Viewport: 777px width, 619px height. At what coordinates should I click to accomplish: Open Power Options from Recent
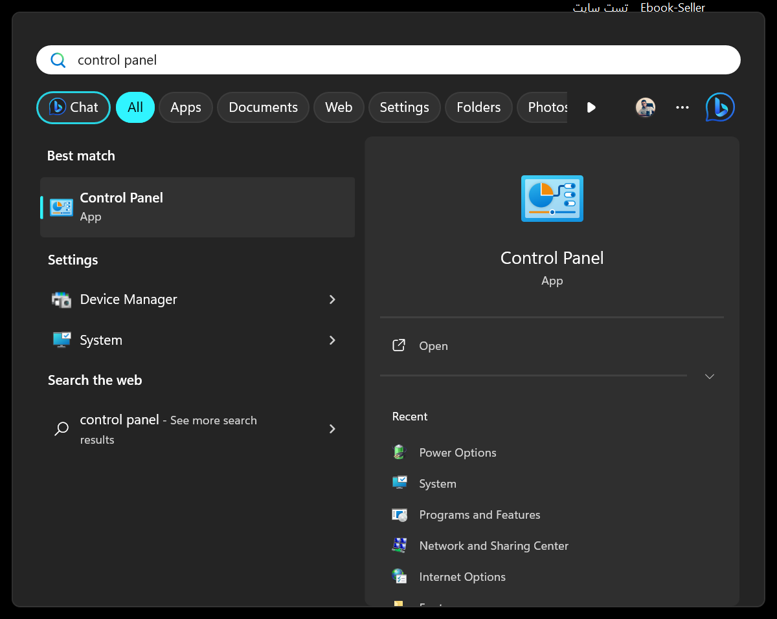pyautogui.click(x=457, y=453)
